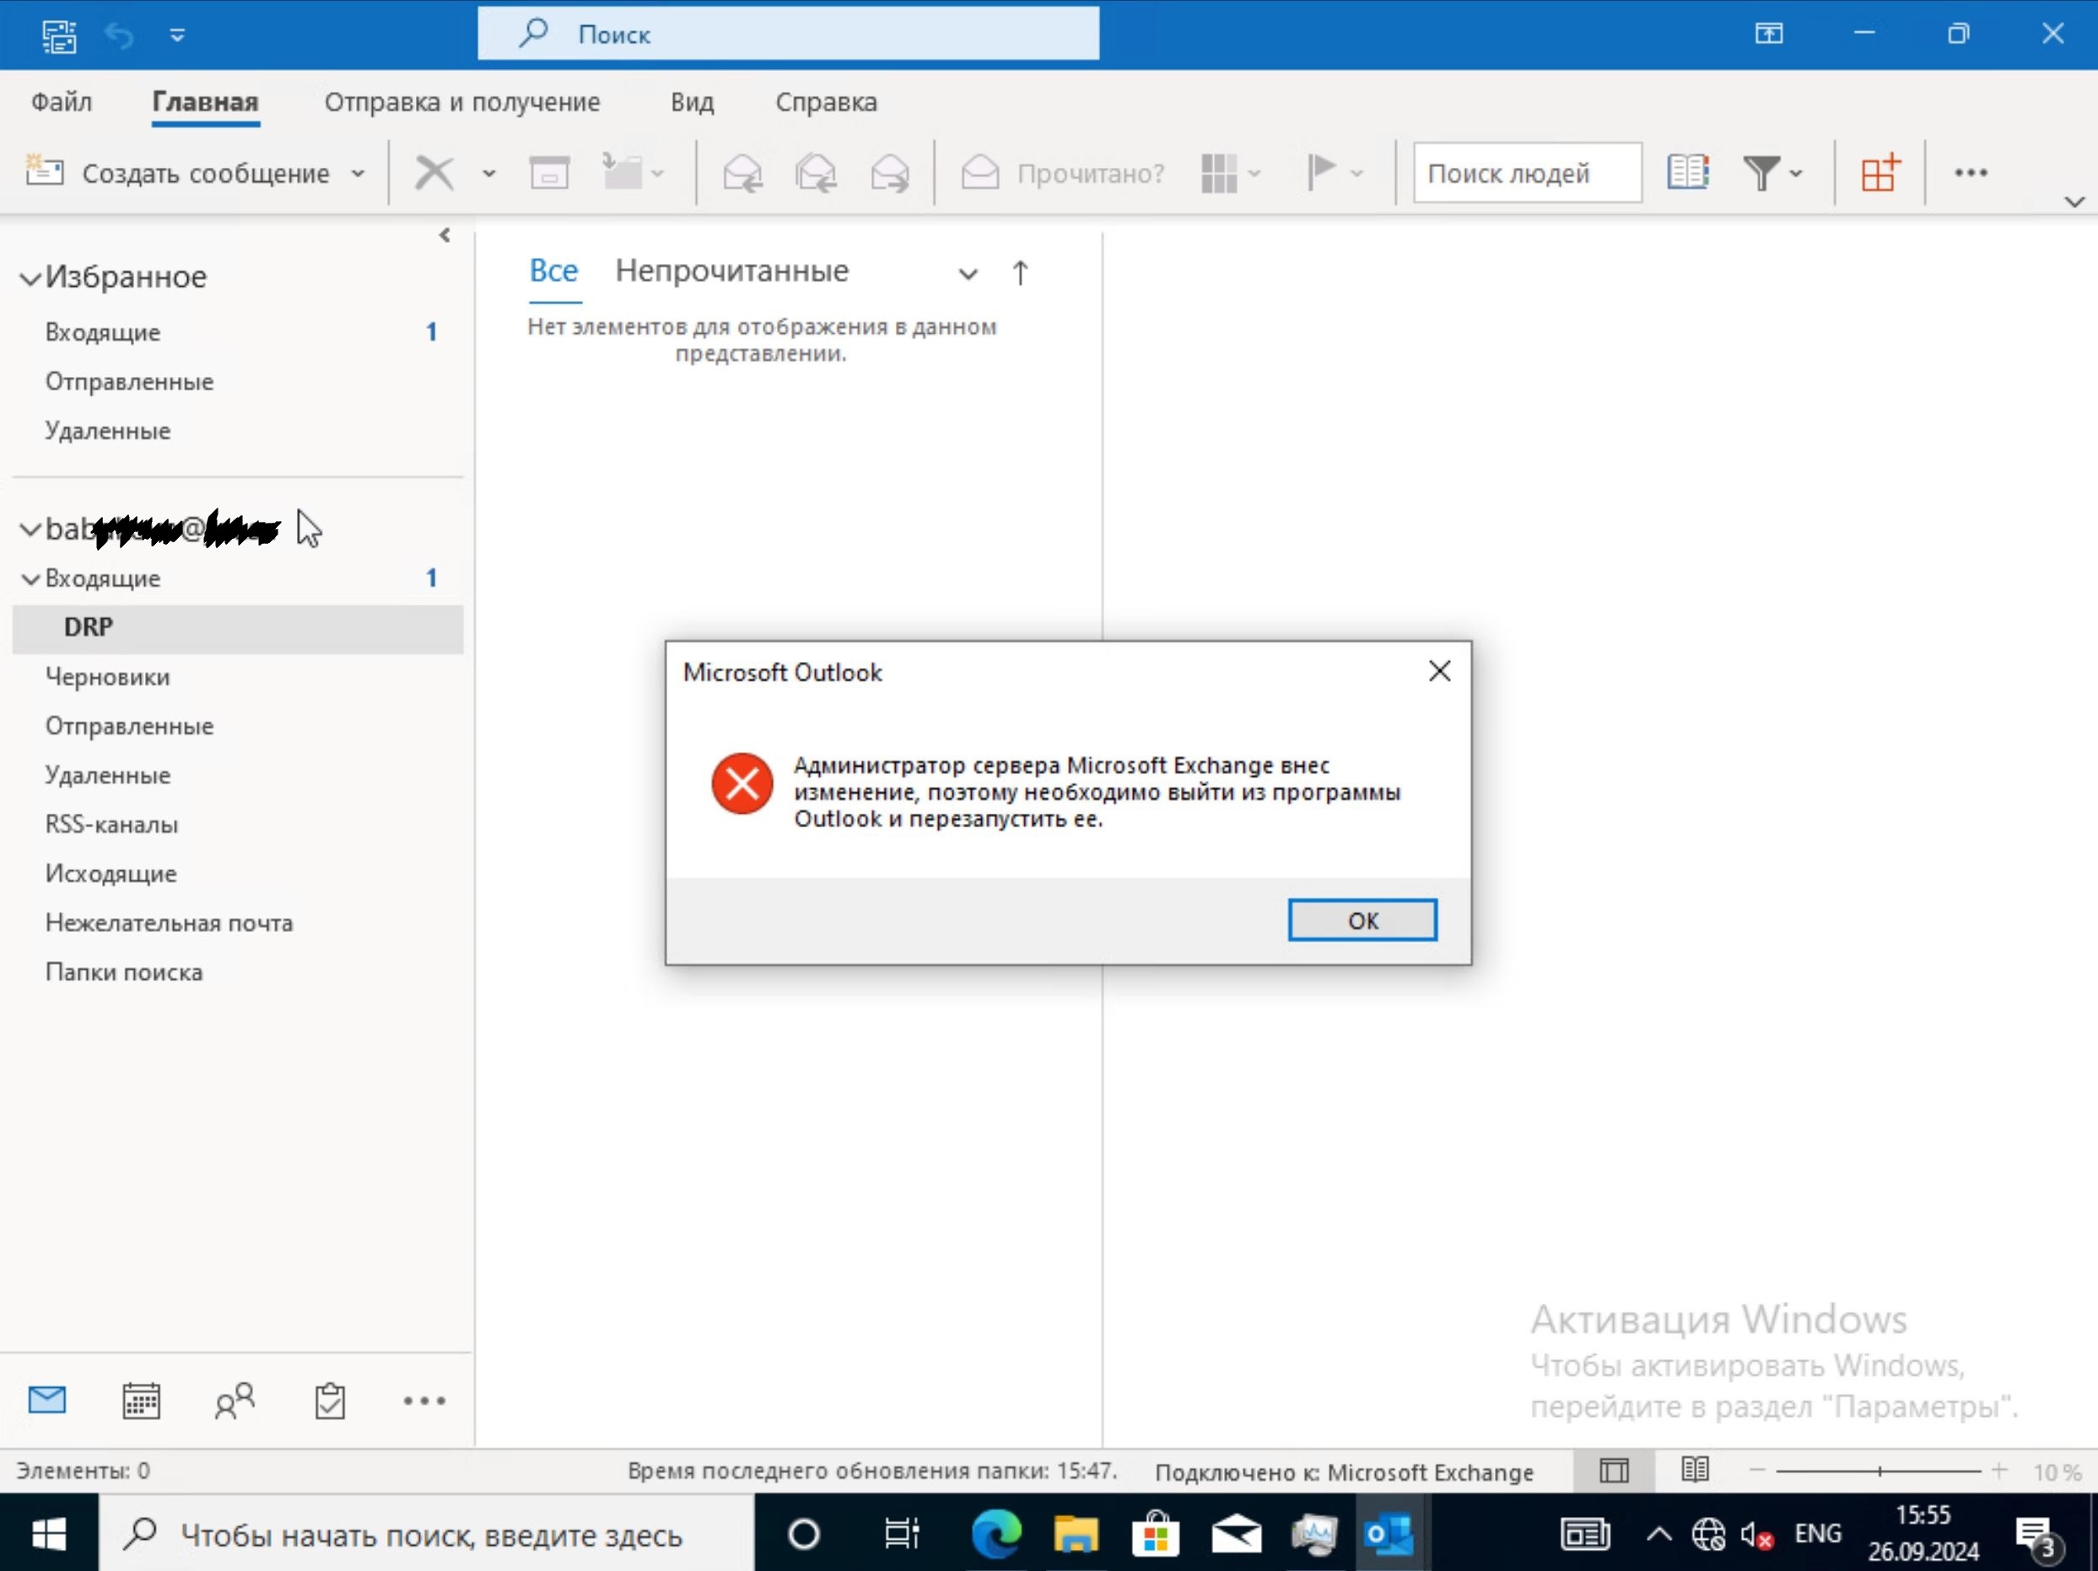Click the Undo arrow in quick access
2098x1571 pixels.
point(120,35)
